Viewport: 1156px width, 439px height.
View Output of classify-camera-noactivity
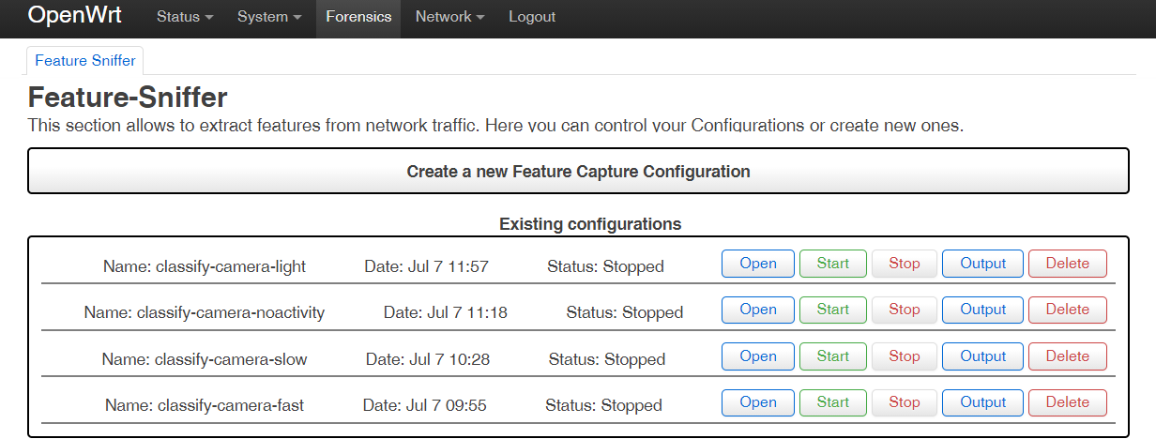[x=983, y=310]
